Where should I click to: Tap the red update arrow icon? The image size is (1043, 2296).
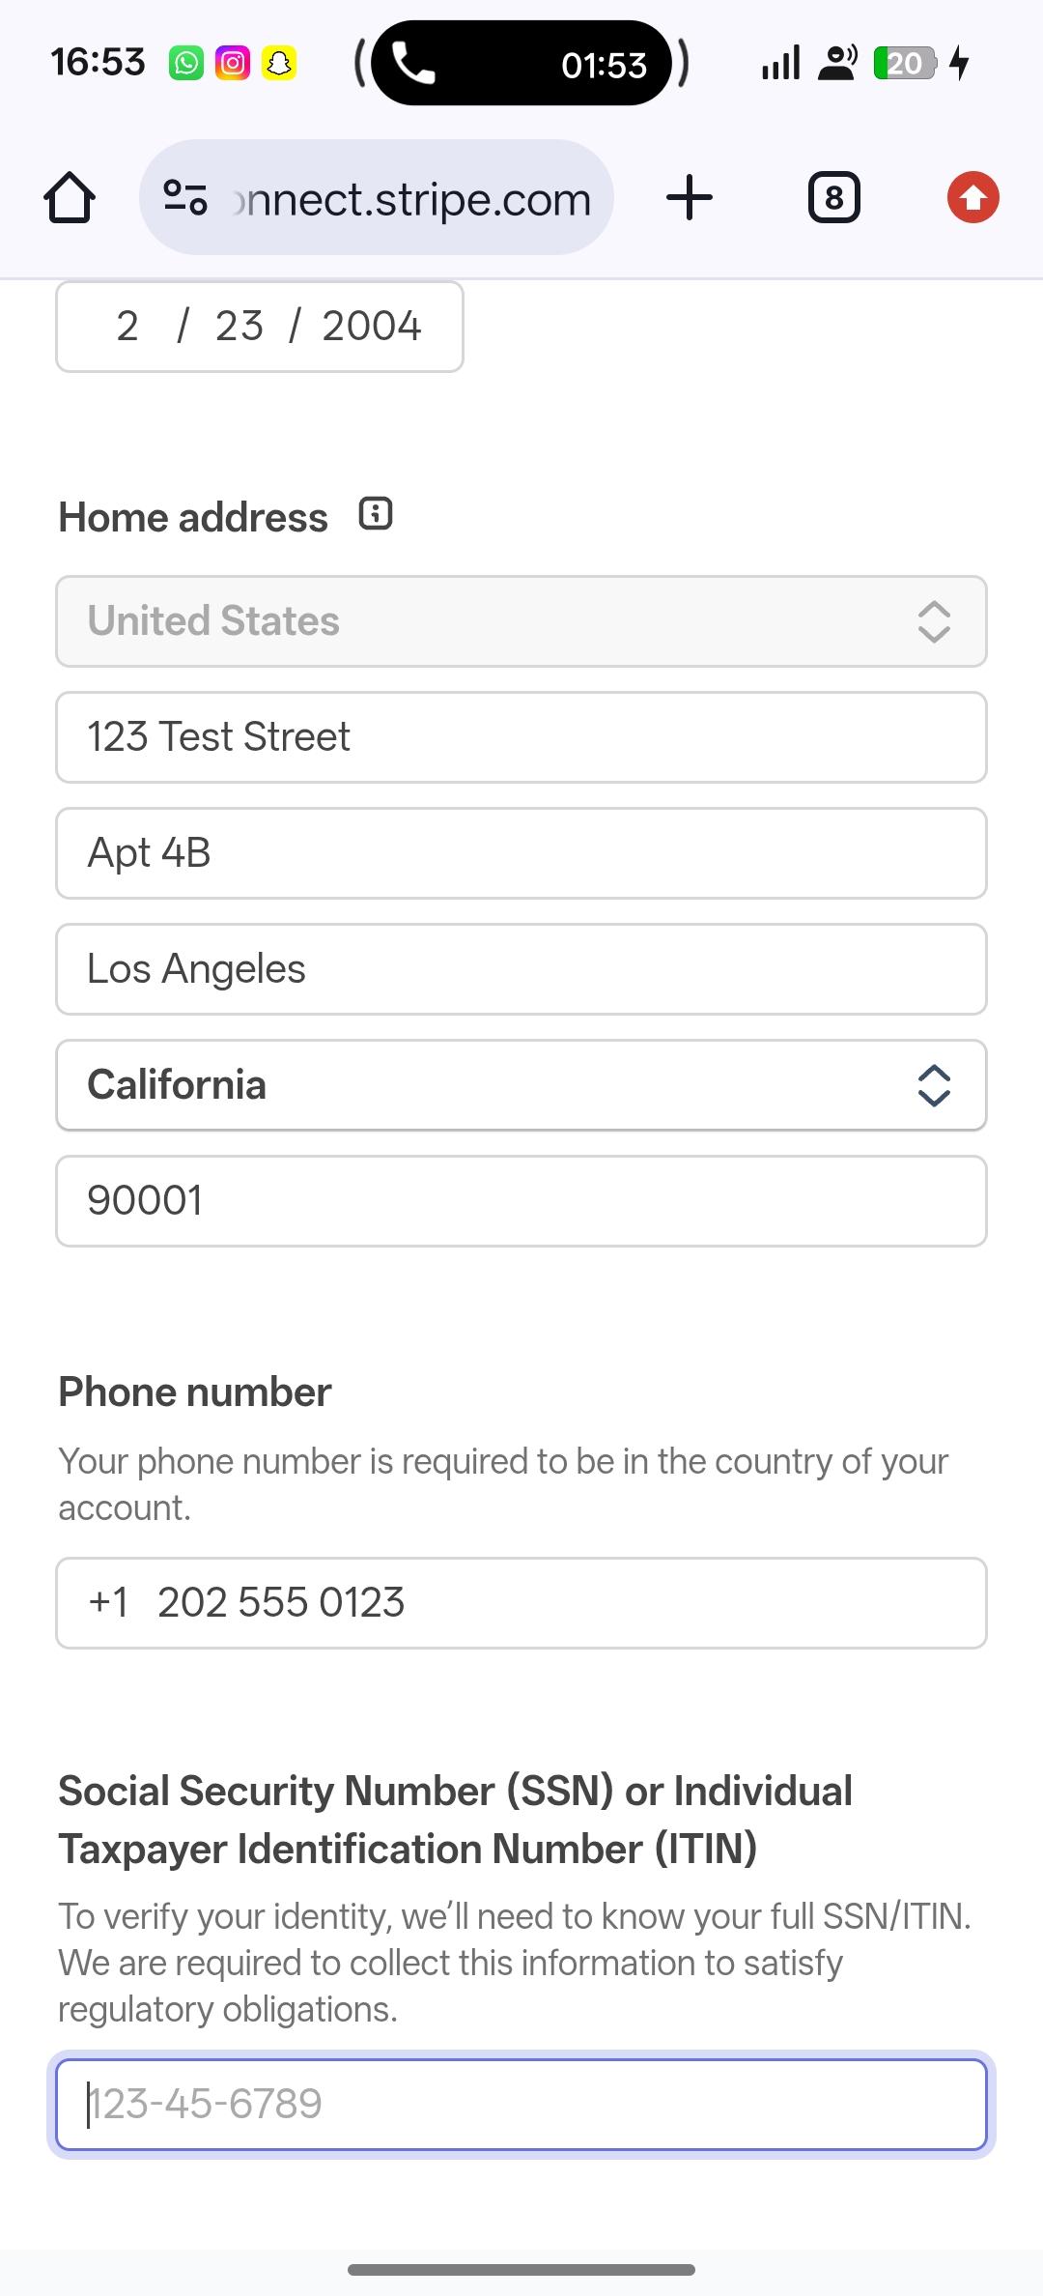(973, 198)
